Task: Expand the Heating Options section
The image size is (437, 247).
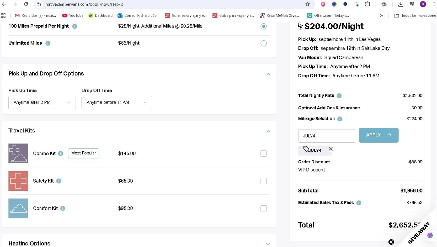Action: [268, 244]
